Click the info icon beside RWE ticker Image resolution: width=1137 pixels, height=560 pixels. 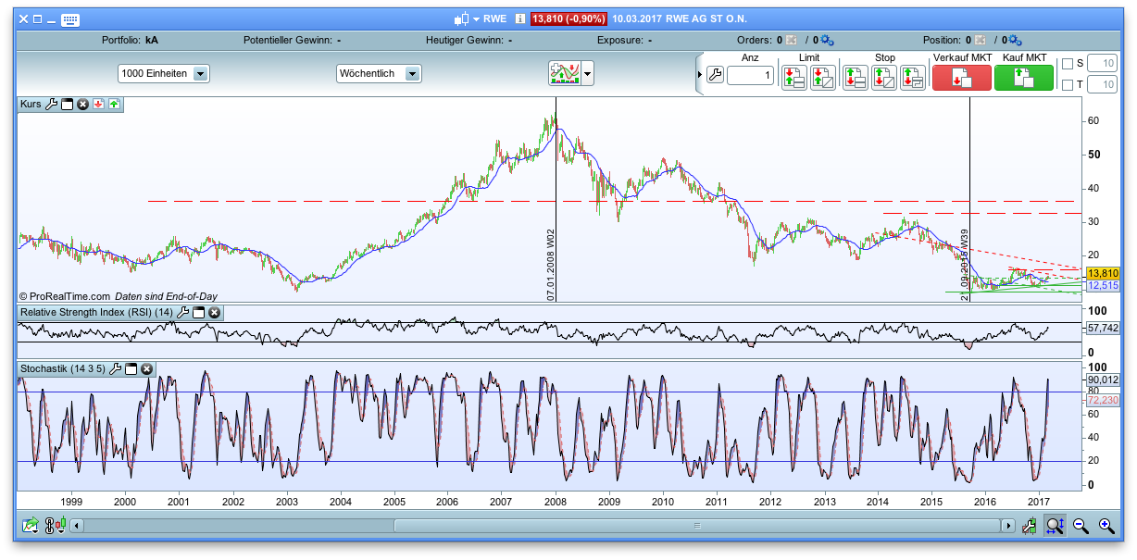[x=519, y=19]
